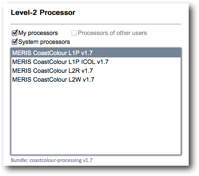Click the "L2W" text in the last entry
The image size is (199, 176).
[x=75, y=80]
